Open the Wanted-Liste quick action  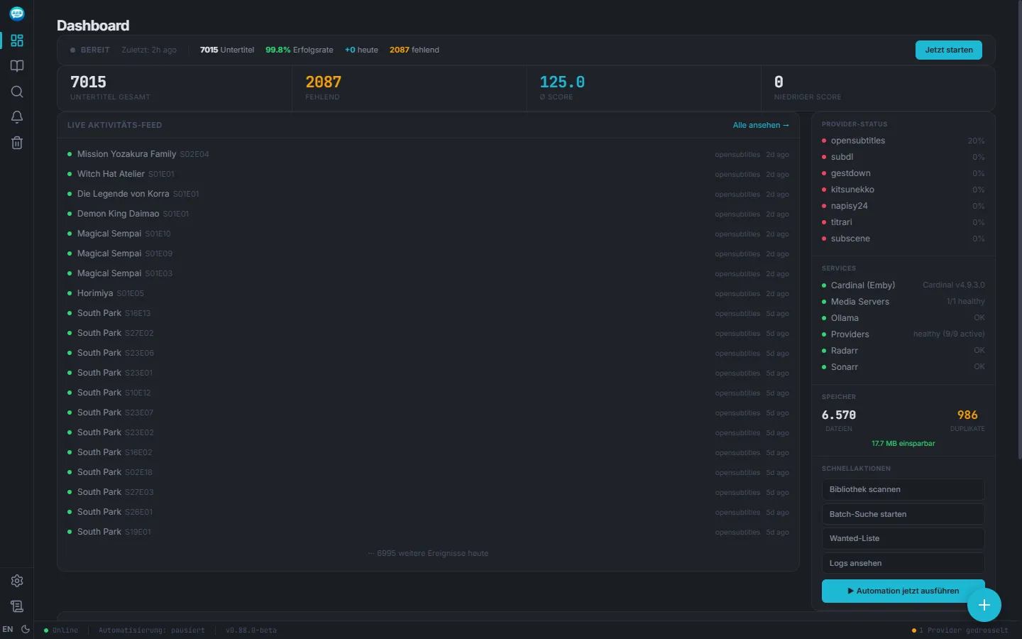pyautogui.click(x=903, y=538)
